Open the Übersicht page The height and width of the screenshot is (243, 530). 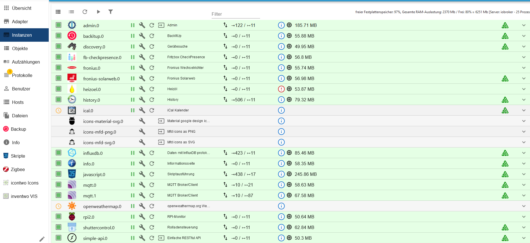click(x=24, y=8)
